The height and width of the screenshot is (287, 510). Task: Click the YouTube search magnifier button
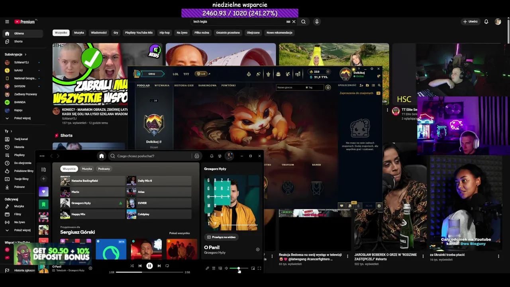tap(303, 22)
